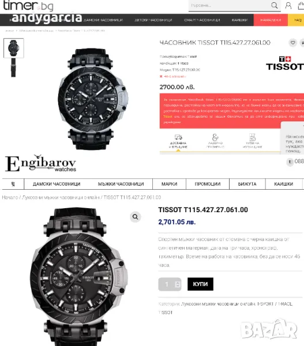Open ДАМСКИ ЧАСОВНИЦИ menu in Engibarov
304x346 pixels.
pyautogui.click(x=57, y=184)
